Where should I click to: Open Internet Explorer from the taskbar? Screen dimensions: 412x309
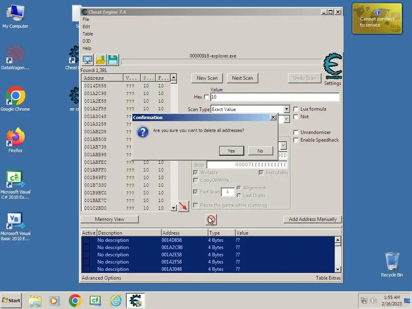tap(115, 301)
